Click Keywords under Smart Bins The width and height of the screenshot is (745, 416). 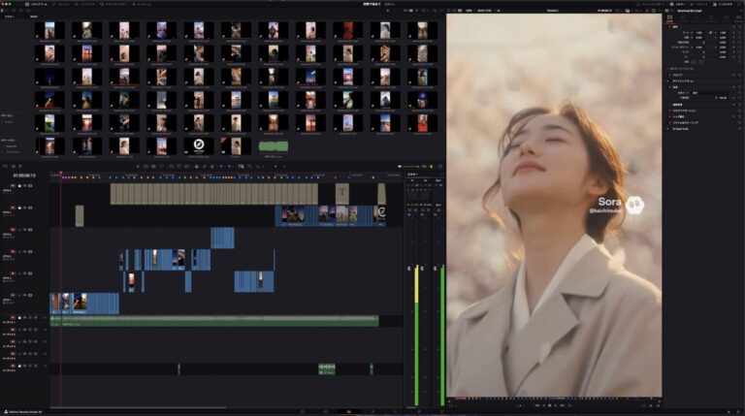click(11, 146)
